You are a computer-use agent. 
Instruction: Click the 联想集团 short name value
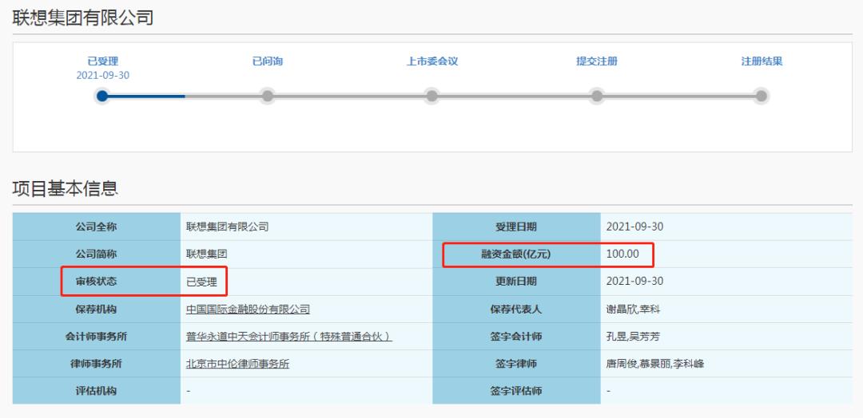pos(207,254)
